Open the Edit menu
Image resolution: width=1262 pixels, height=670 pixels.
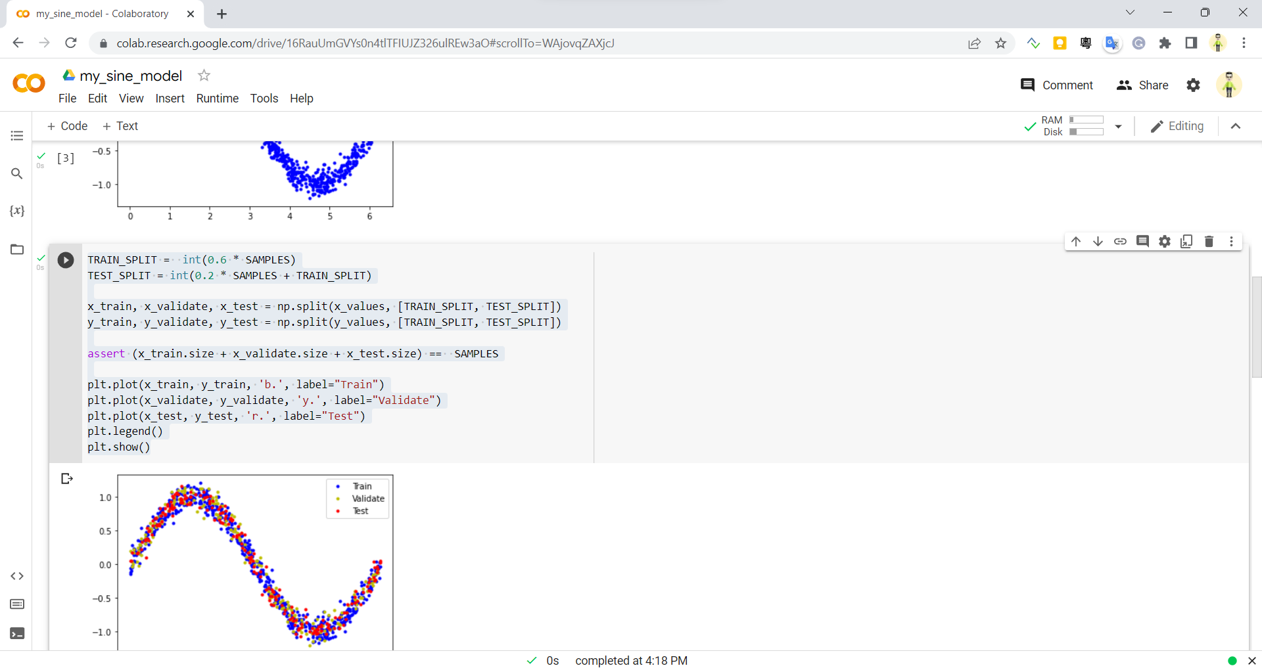pos(97,99)
